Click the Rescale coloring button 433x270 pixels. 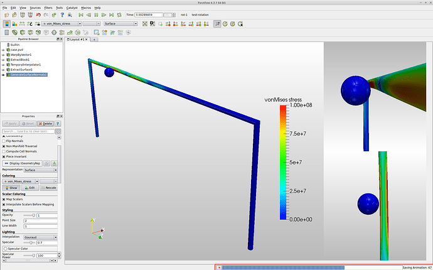(50, 188)
